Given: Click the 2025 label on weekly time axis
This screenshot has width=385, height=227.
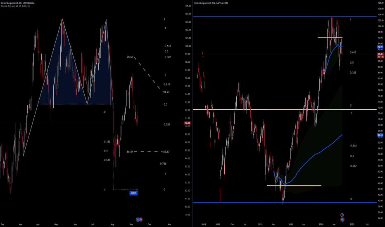Looking at the screenshot, I should point(352,224).
